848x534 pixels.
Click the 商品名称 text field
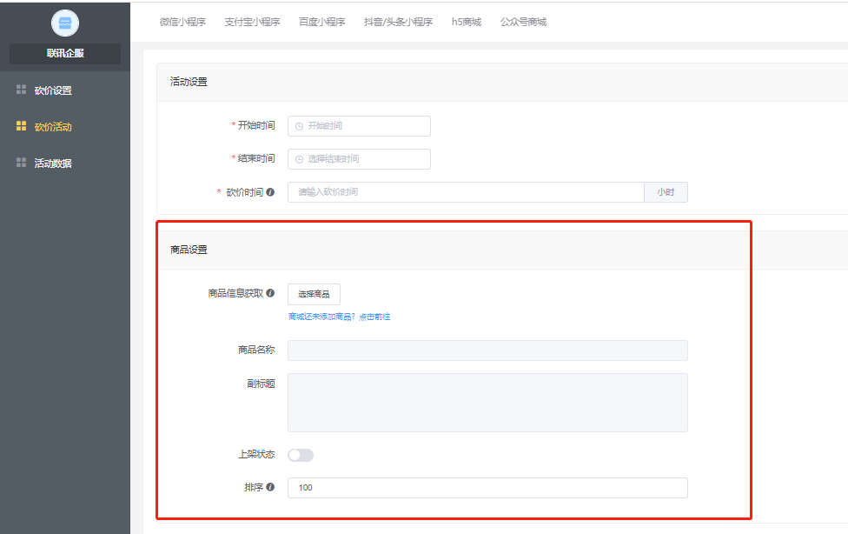tap(487, 350)
